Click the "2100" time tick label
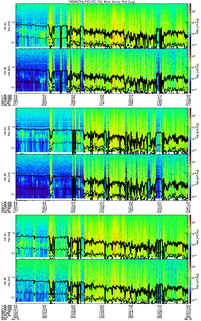Viewport: 201px width, 321px height. pyautogui.click(x=102, y=317)
